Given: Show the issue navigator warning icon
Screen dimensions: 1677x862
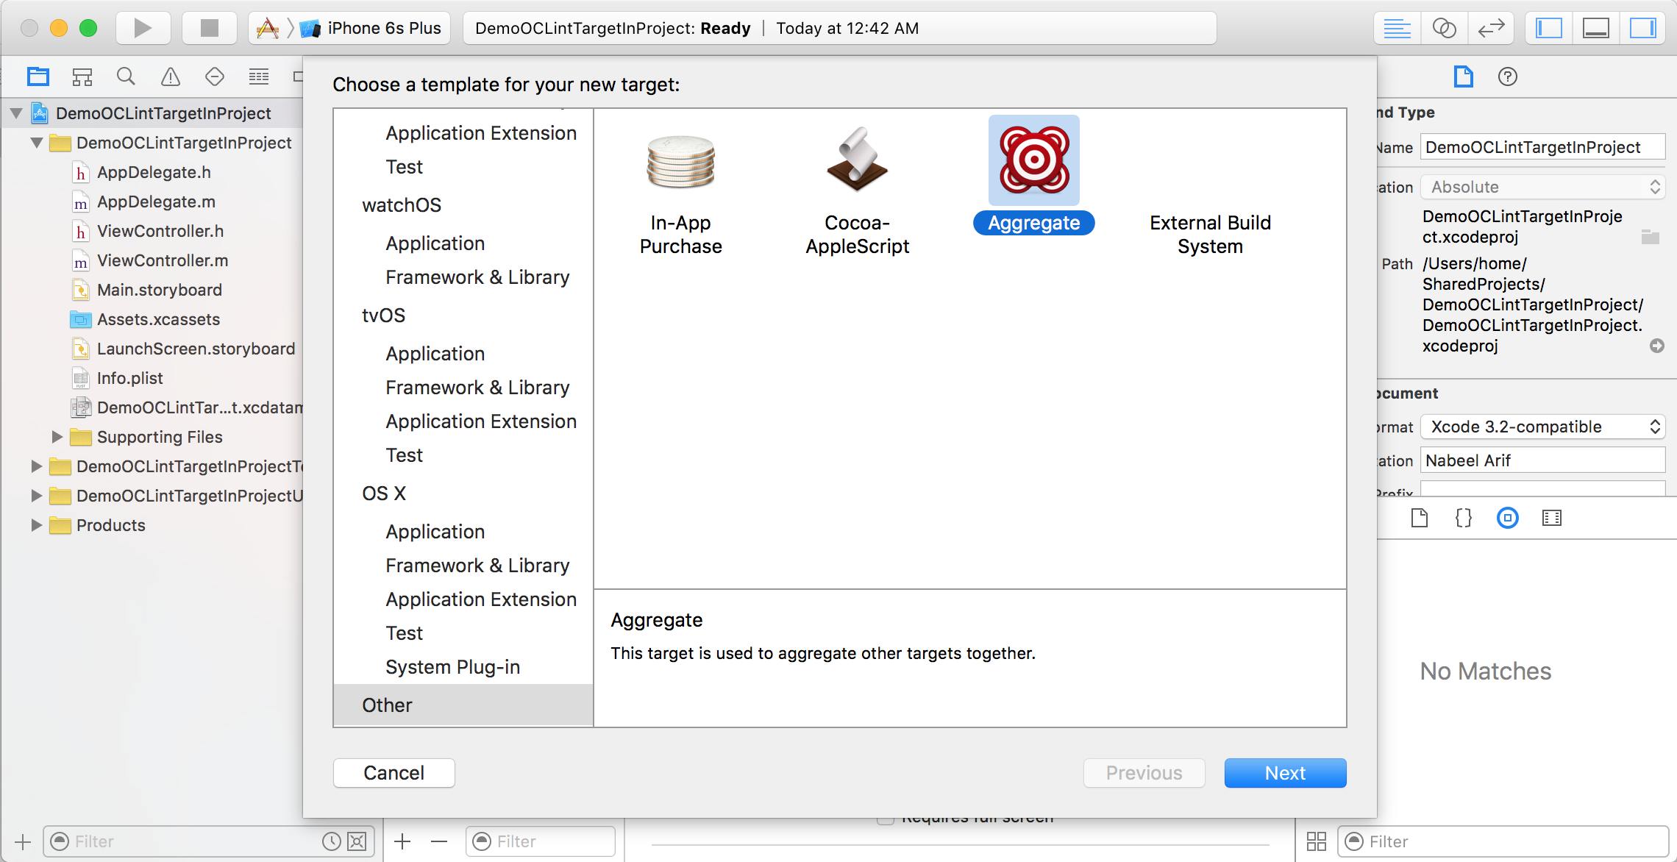Looking at the screenshot, I should tap(170, 76).
